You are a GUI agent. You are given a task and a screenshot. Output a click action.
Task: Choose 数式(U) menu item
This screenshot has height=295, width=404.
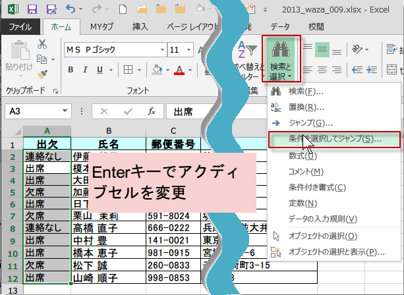pos(334,156)
